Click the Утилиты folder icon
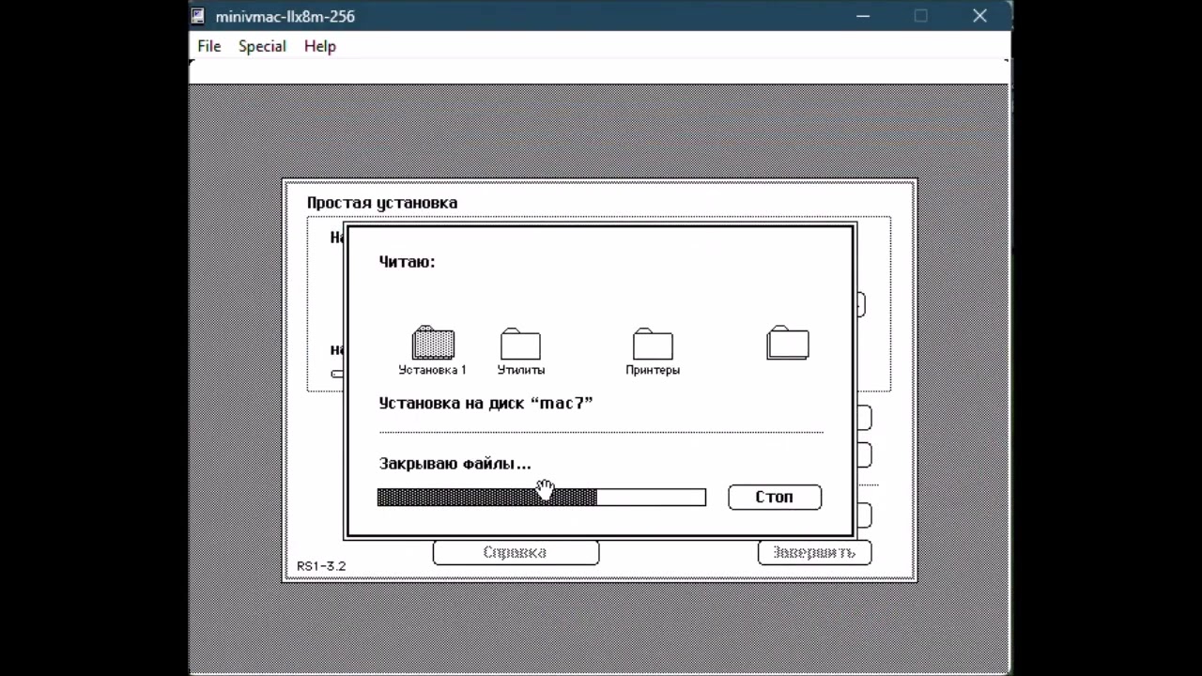This screenshot has height=676, width=1202. pyautogui.click(x=520, y=344)
